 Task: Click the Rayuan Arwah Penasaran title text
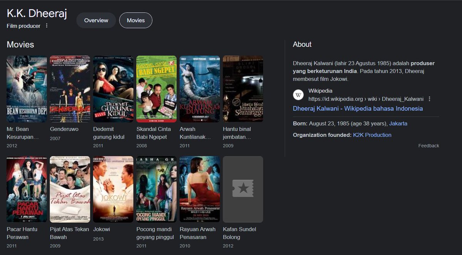198,233
